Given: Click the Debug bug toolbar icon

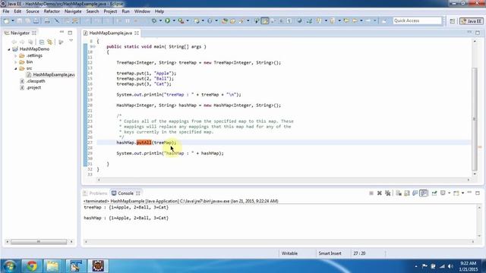Looking at the screenshot, I should coord(153,20).
